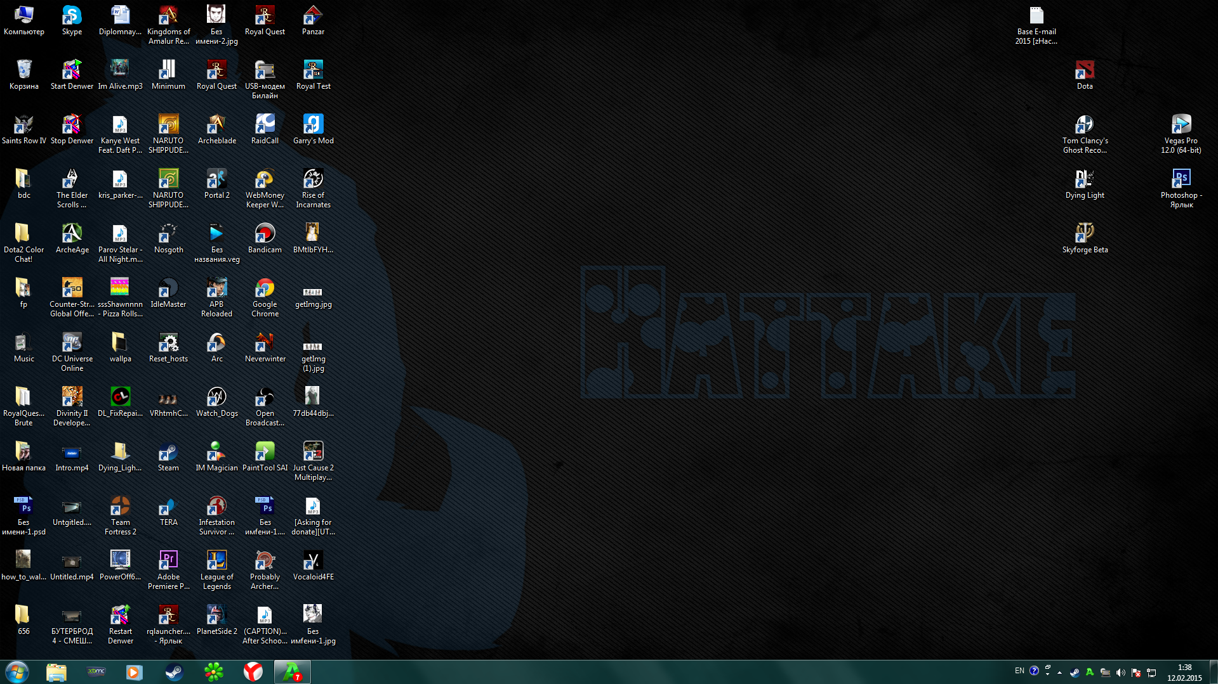Select the Dying Light desktop shortcut

[1085, 180]
